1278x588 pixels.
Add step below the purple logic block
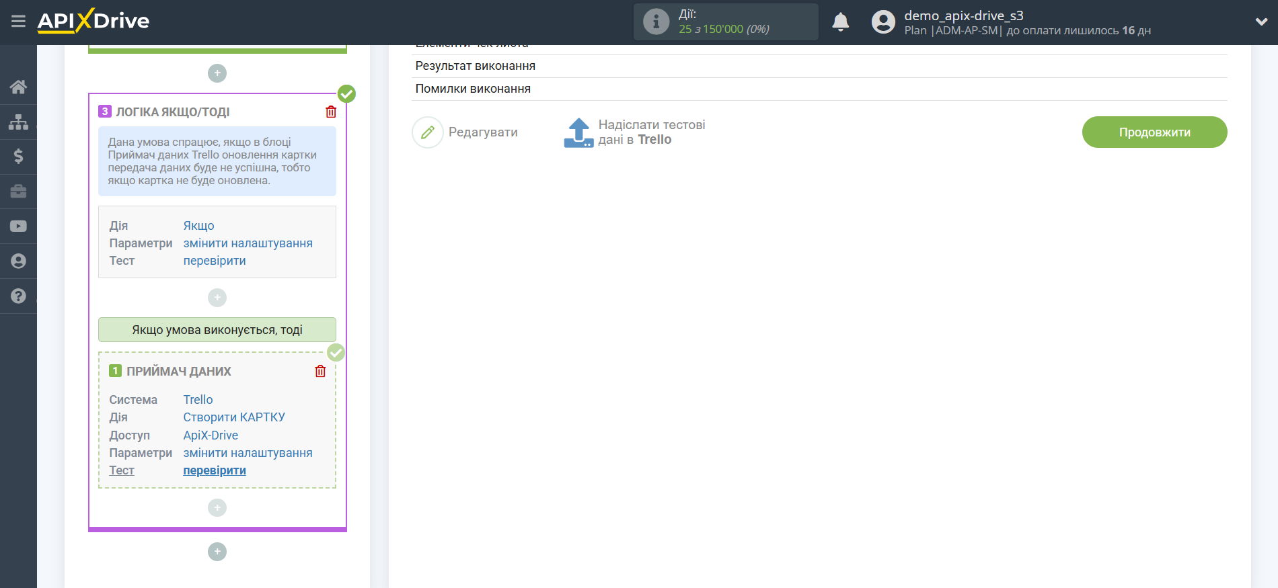point(217,552)
